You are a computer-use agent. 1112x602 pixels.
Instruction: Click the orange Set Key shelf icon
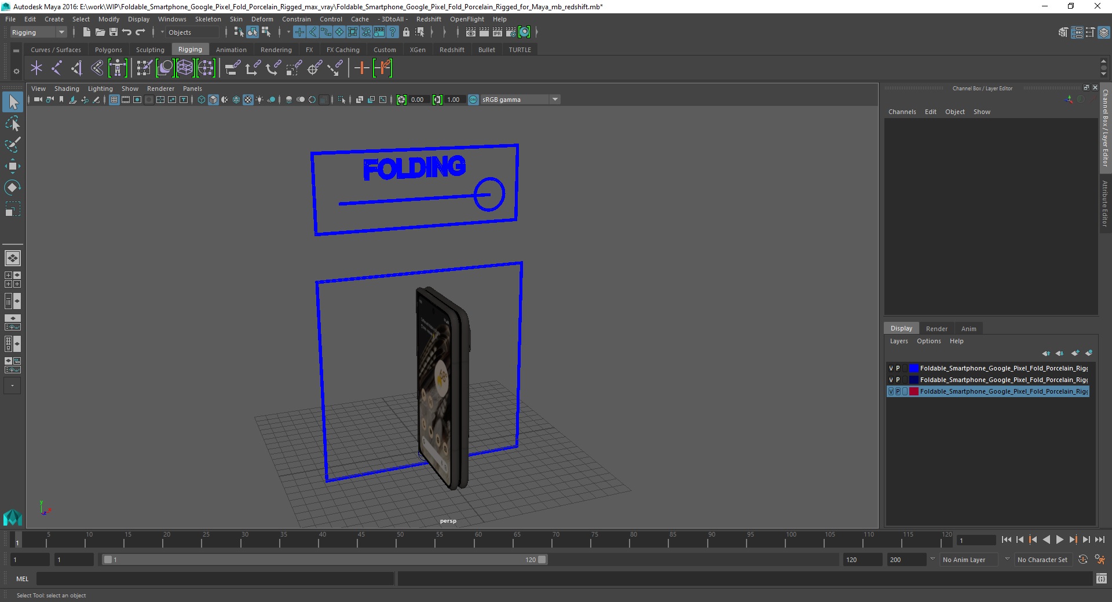coord(362,68)
